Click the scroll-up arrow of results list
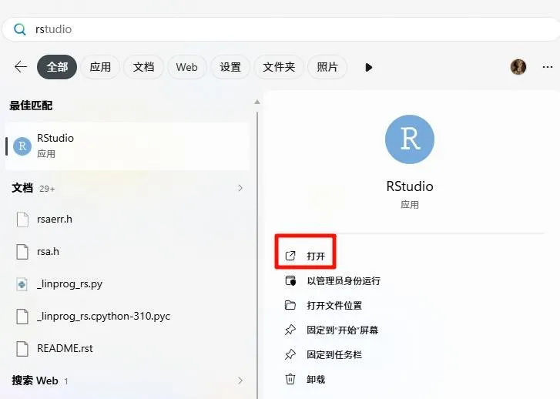Viewport: 560px width, 399px height. pyautogui.click(x=257, y=102)
